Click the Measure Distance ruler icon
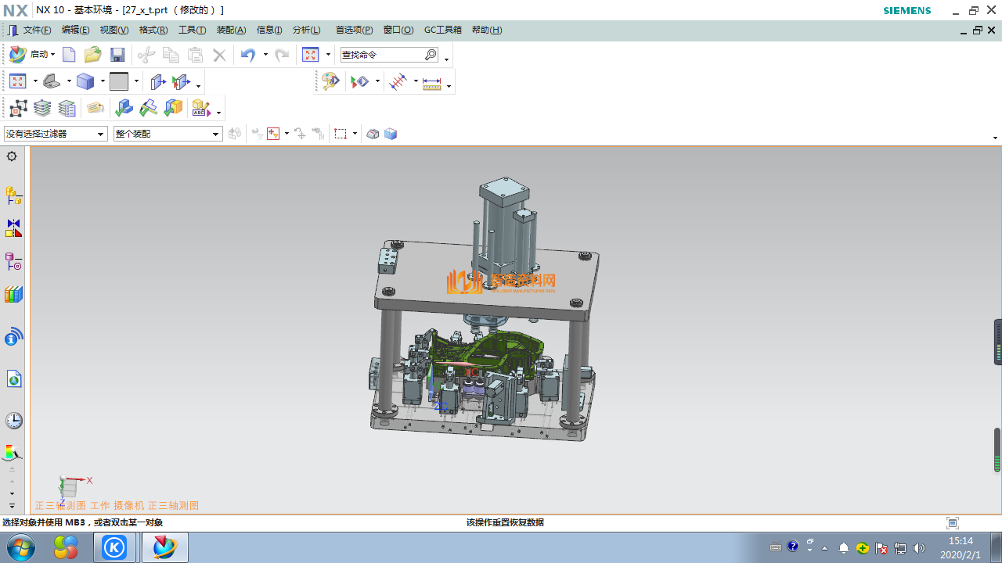1002x563 pixels. pyautogui.click(x=431, y=82)
